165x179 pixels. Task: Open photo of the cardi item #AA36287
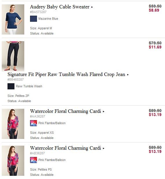tap(13, 124)
